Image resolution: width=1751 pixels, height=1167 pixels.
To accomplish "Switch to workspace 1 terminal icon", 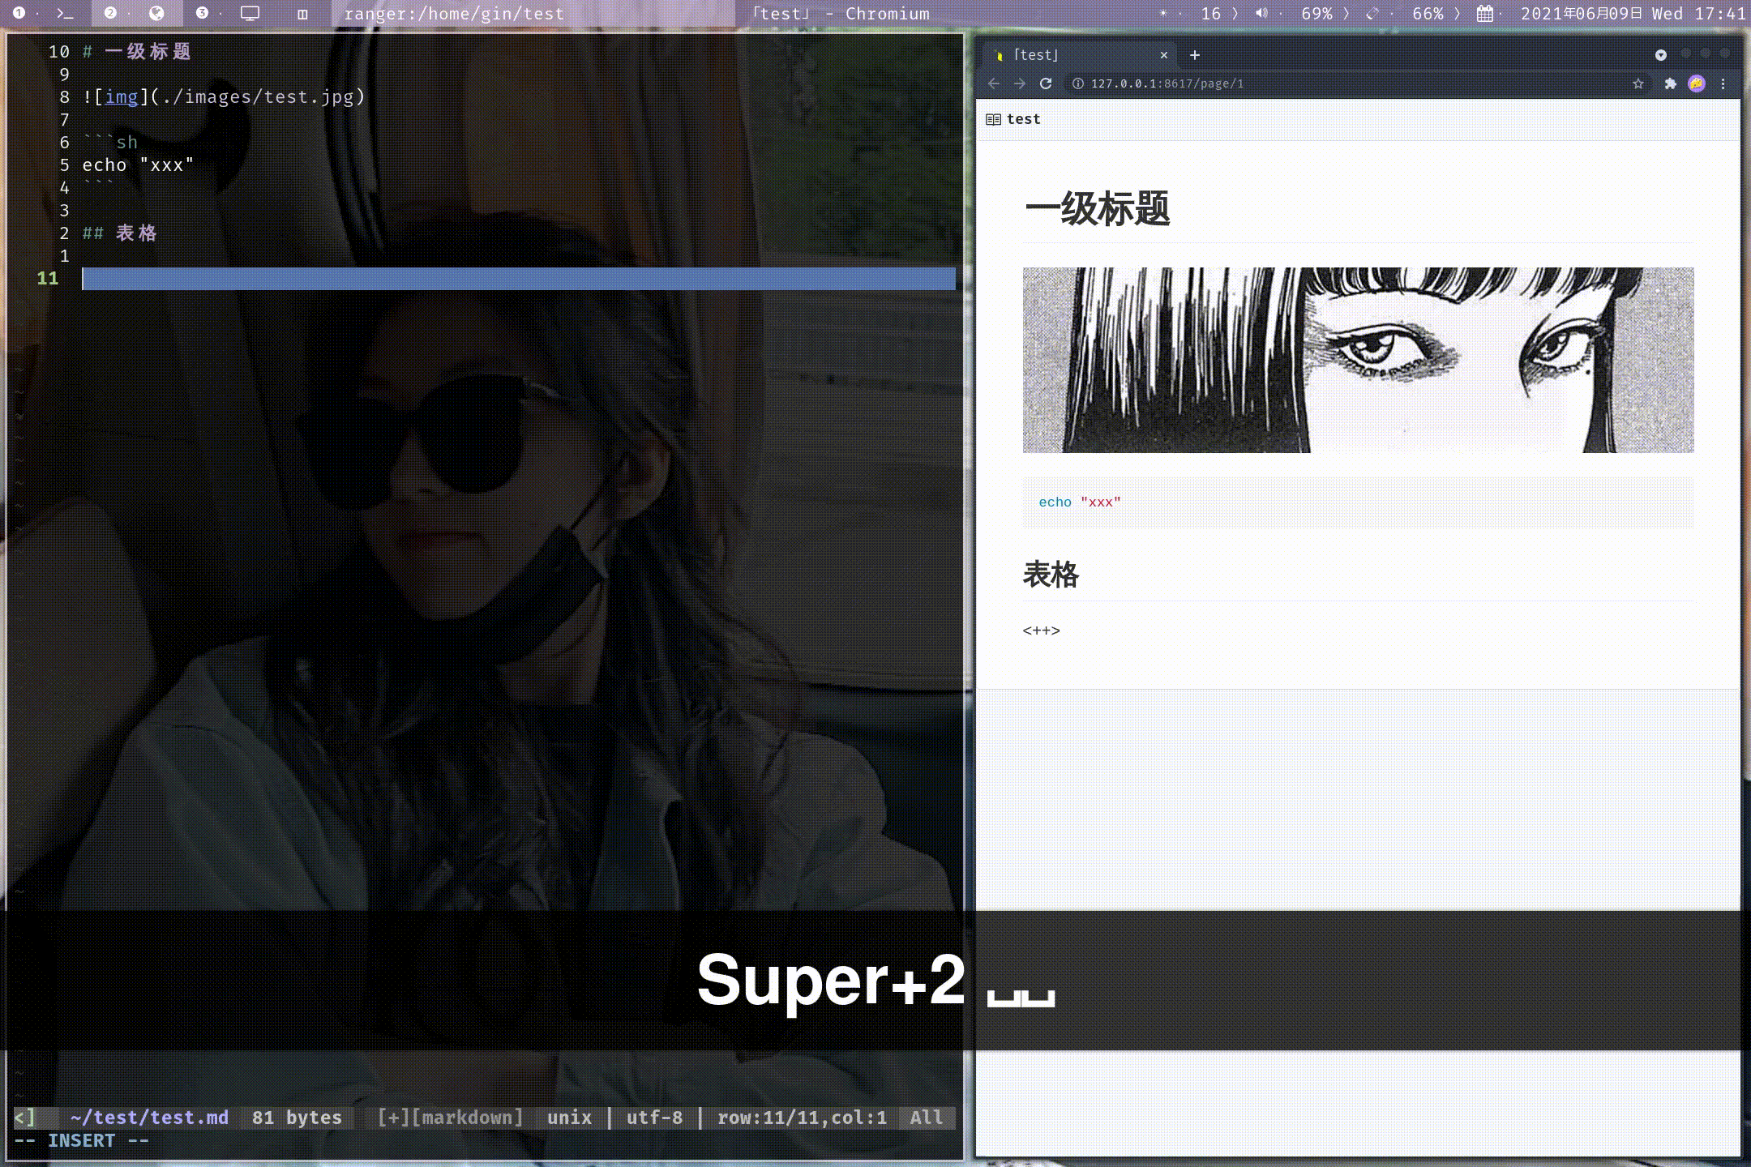I will pos(65,13).
